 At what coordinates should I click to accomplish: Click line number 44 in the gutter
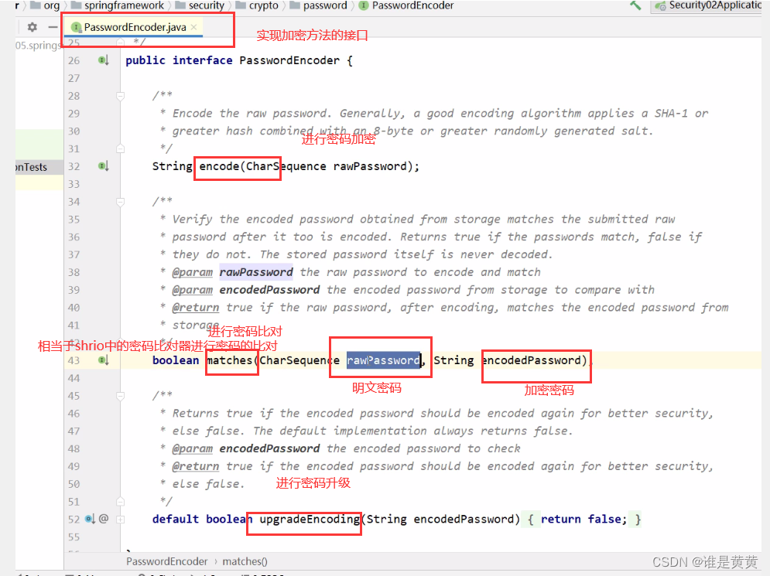click(x=74, y=378)
